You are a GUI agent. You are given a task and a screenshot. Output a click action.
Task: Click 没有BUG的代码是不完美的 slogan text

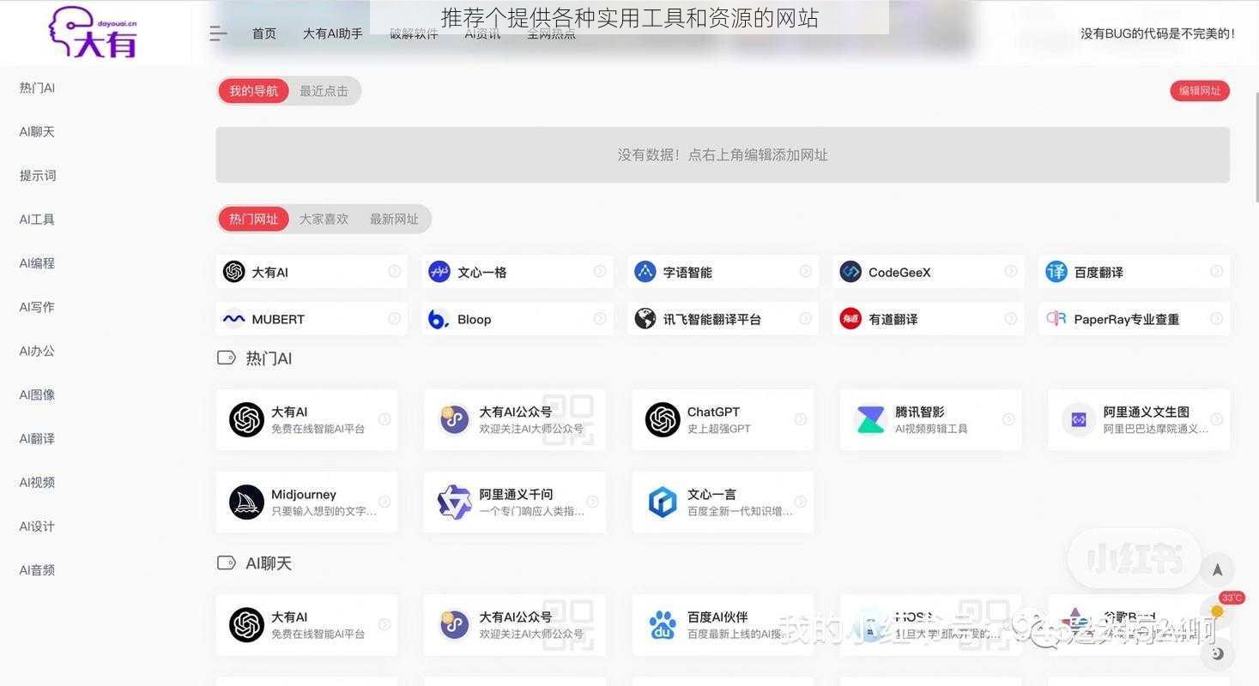click(x=1158, y=33)
